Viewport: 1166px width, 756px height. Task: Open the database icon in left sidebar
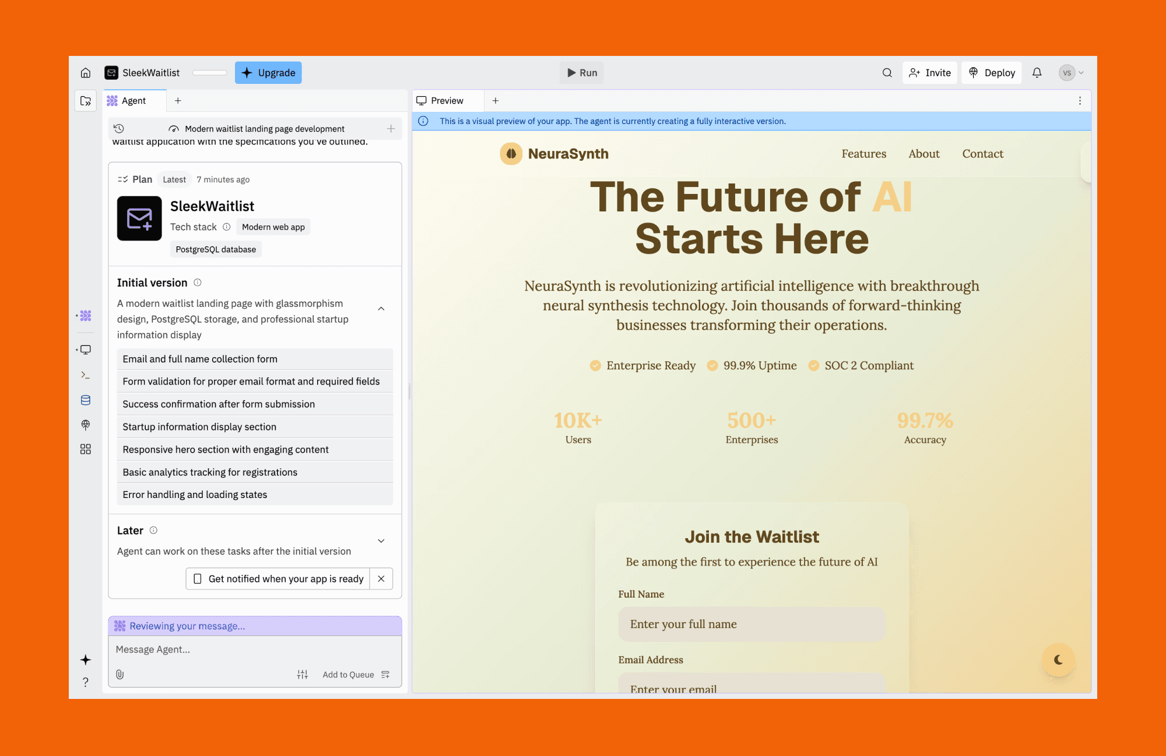pos(86,400)
